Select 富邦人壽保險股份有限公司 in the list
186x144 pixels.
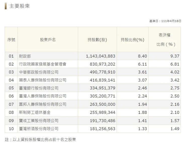point(43,104)
